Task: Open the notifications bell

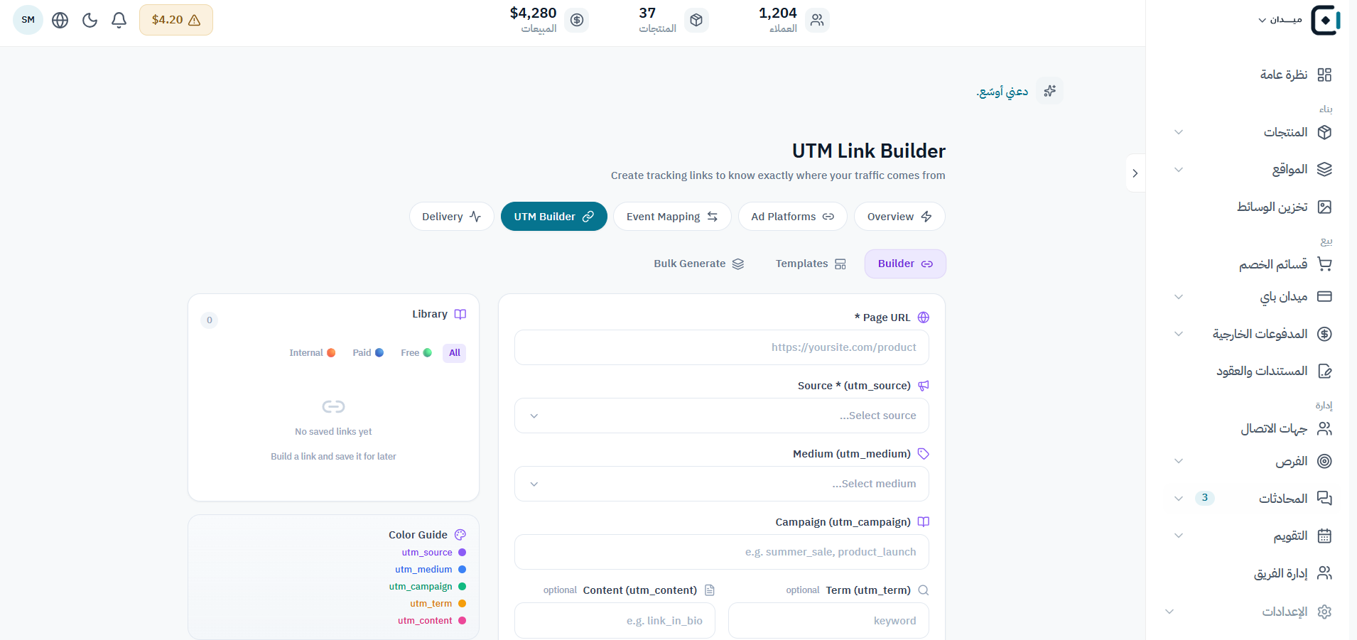Action: (x=119, y=20)
